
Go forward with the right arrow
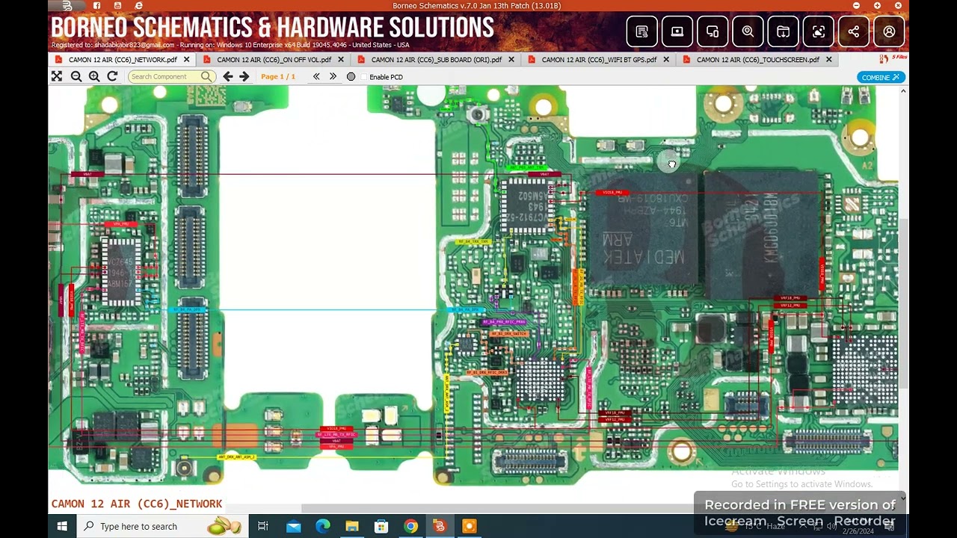(244, 76)
